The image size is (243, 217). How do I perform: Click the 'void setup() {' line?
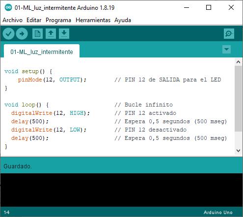[28, 72]
